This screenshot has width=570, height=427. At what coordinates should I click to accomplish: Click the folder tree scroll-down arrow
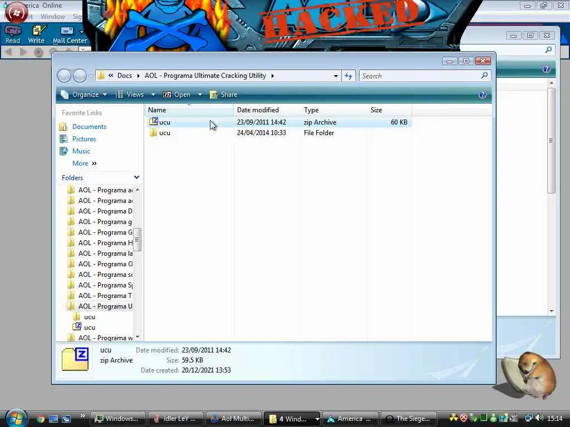(x=137, y=337)
